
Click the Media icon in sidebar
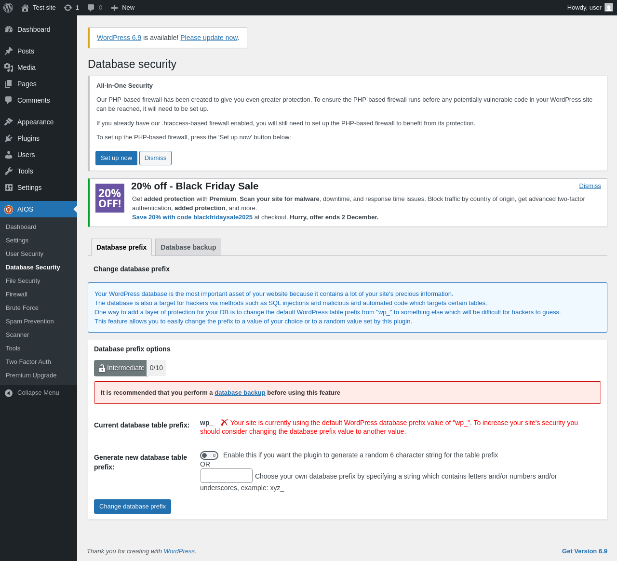coord(9,67)
